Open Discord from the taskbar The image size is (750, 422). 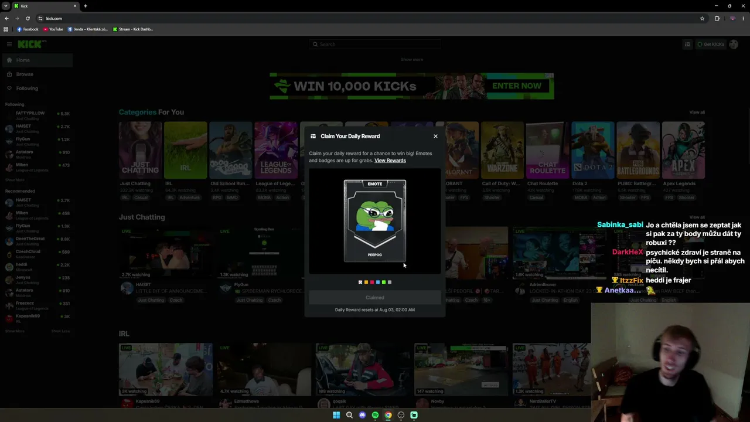pos(362,415)
